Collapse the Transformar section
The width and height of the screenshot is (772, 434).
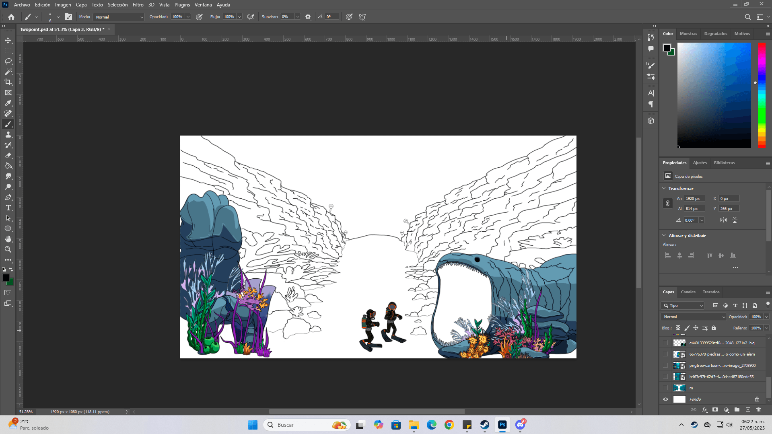[x=664, y=188]
